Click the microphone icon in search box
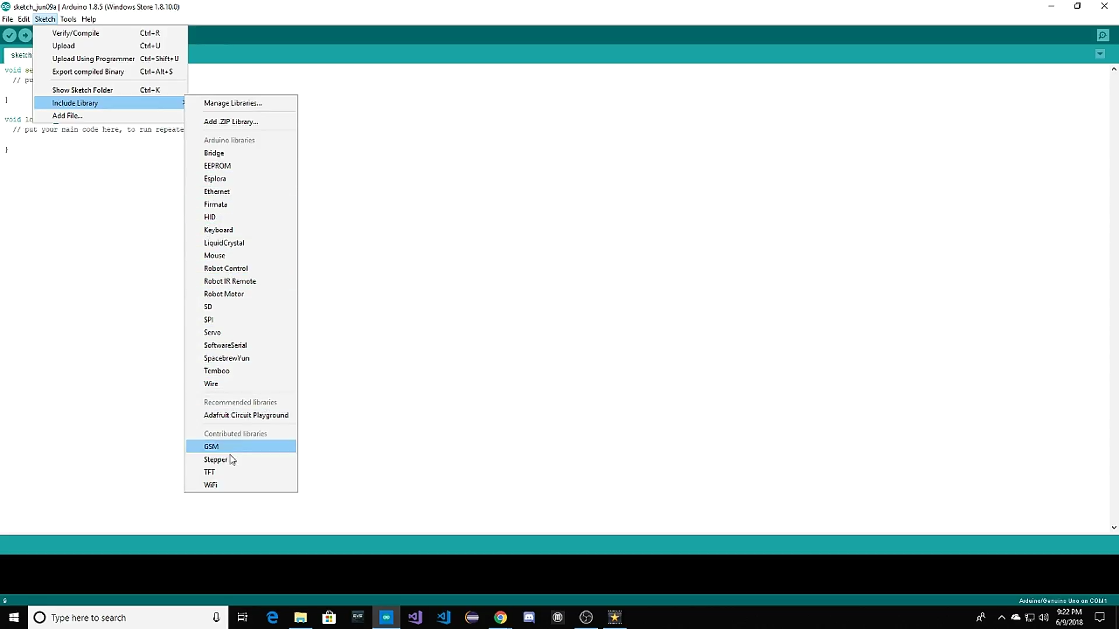Image resolution: width=1119 pixels, height=629 pixels. click(x=216, y=617)
